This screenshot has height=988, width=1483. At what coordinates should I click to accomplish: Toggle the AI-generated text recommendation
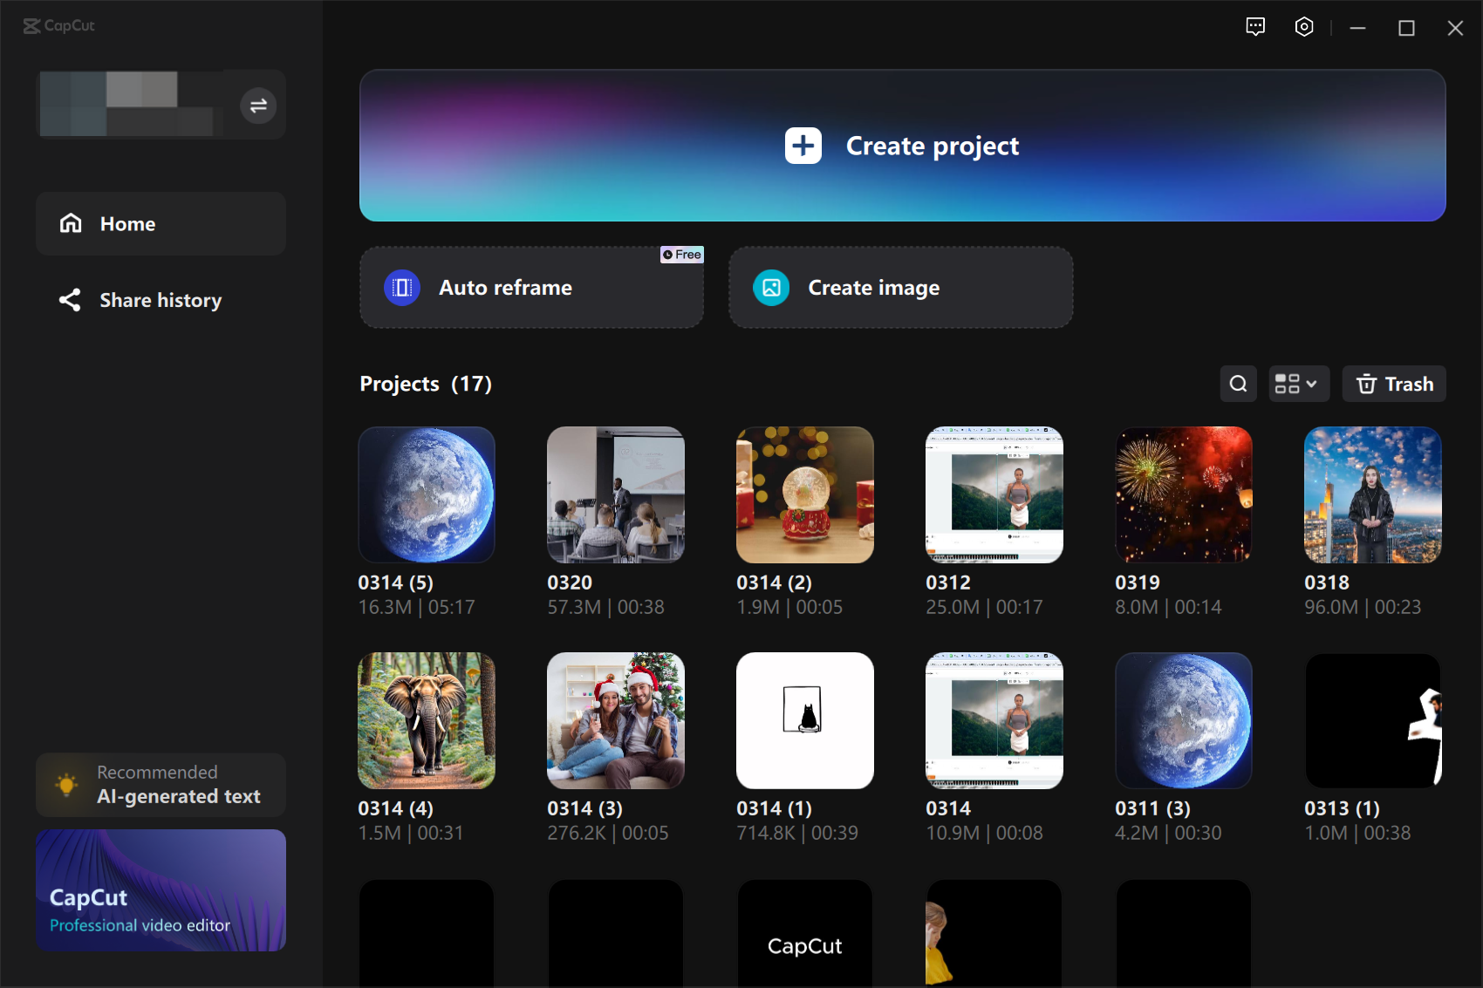[161, 784]
